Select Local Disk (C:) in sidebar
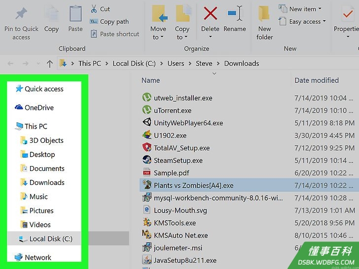 pyautogui.click(x=44, y=238)
